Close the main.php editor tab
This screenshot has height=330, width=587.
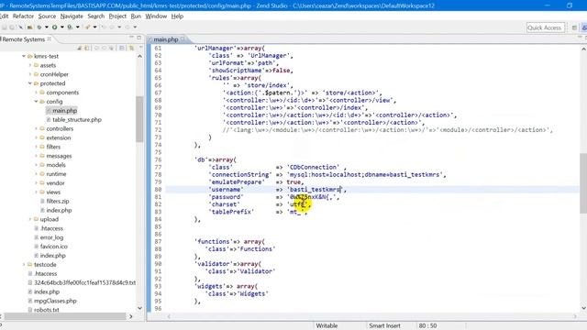183,38
